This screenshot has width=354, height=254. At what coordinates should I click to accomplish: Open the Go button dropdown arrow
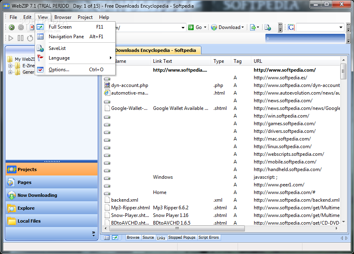[205, 27]
